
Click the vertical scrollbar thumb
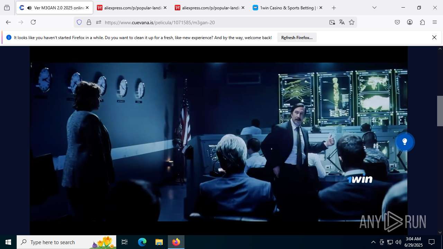coord(440,111)
